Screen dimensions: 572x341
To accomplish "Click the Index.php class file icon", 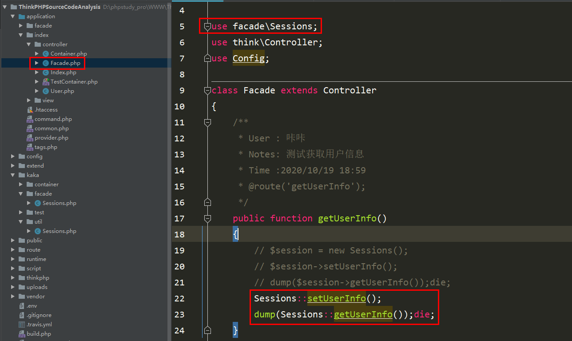I will click(46, 72).
